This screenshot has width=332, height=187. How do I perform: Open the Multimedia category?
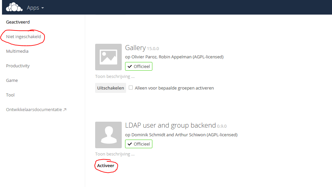[x=17, y=51]
